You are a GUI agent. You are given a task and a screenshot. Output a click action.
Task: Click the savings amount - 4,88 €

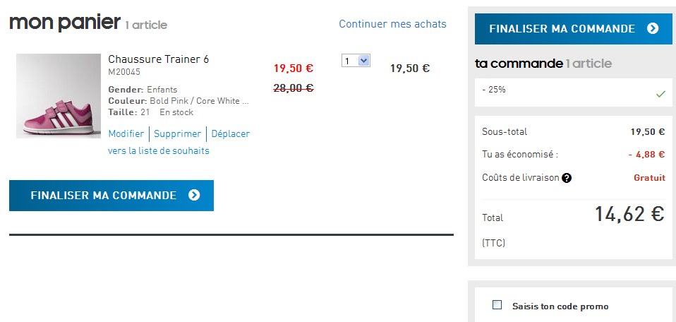click(x=646, y=155)
